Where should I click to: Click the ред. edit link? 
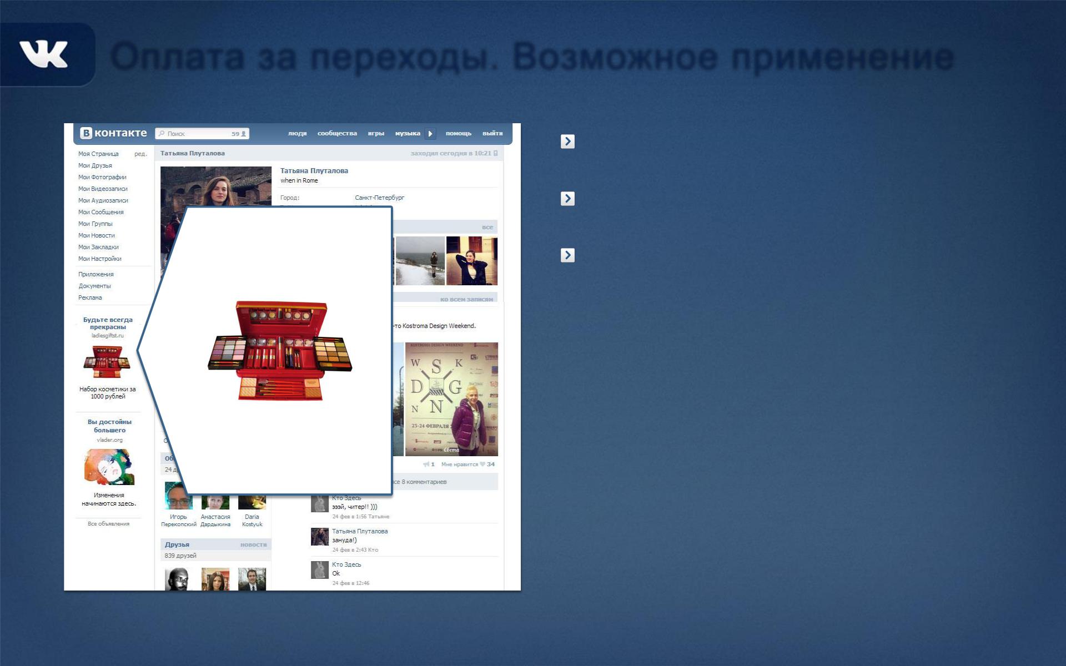pyautogui.click(x=140, y=154)
